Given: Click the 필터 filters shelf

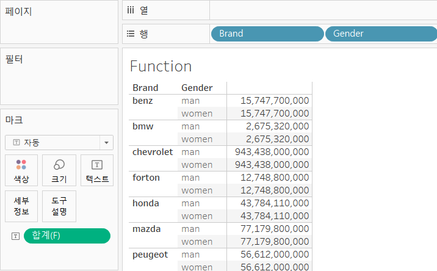Looking at the screenshot, I should tap(59, 76).
